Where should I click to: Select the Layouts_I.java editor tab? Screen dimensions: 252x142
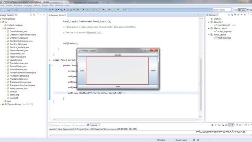[57, 15]
